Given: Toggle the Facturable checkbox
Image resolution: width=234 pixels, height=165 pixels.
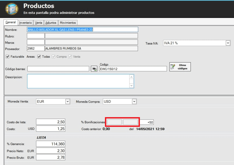Looking at the screenshot, I should 7,57.
